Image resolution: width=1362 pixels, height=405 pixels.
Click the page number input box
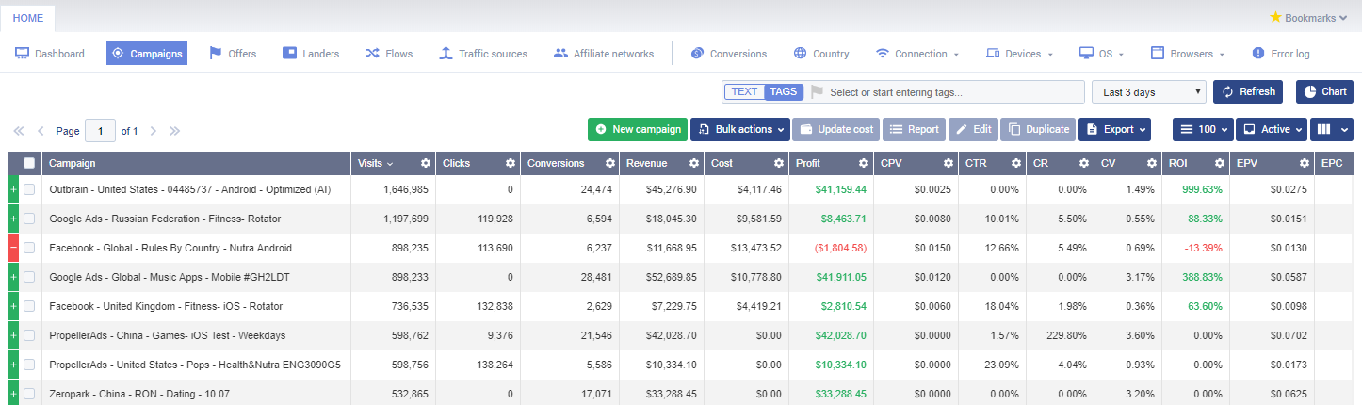pos(100,131)
